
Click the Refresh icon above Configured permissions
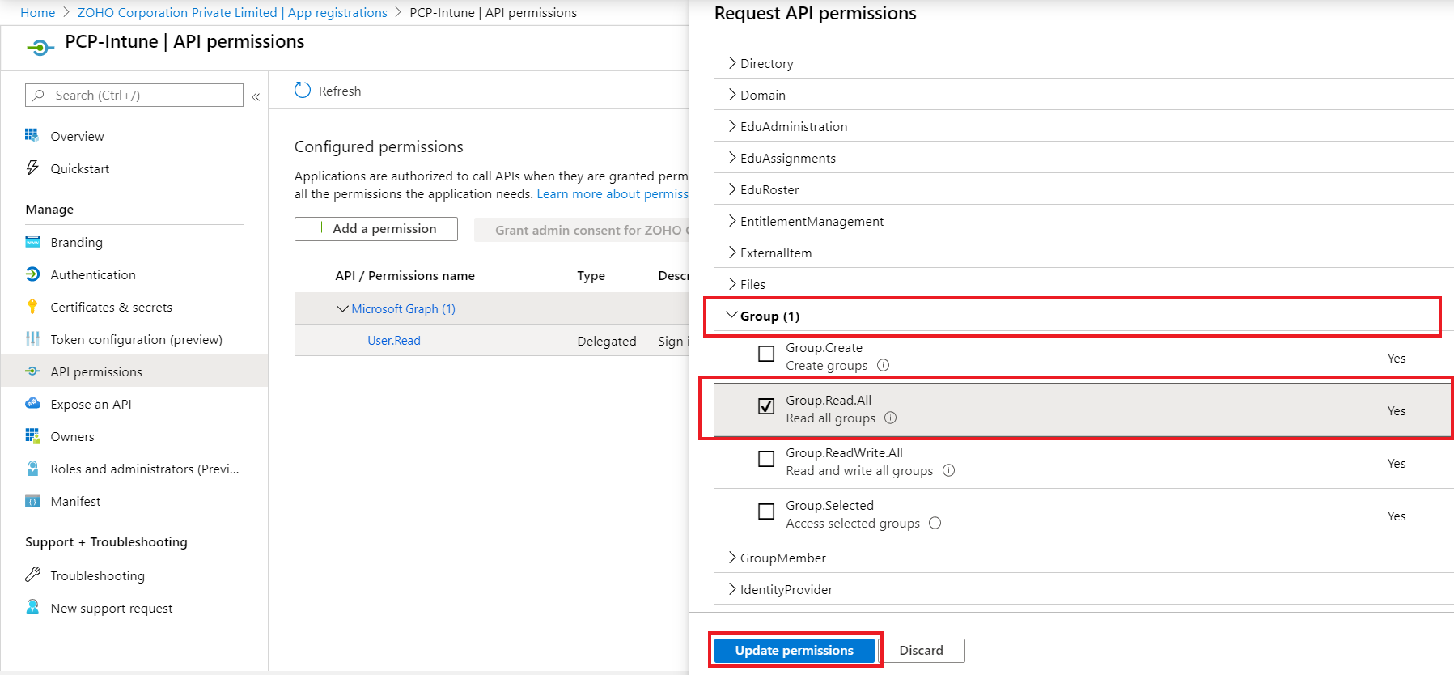pyautogui.click(x=303, y=91)
